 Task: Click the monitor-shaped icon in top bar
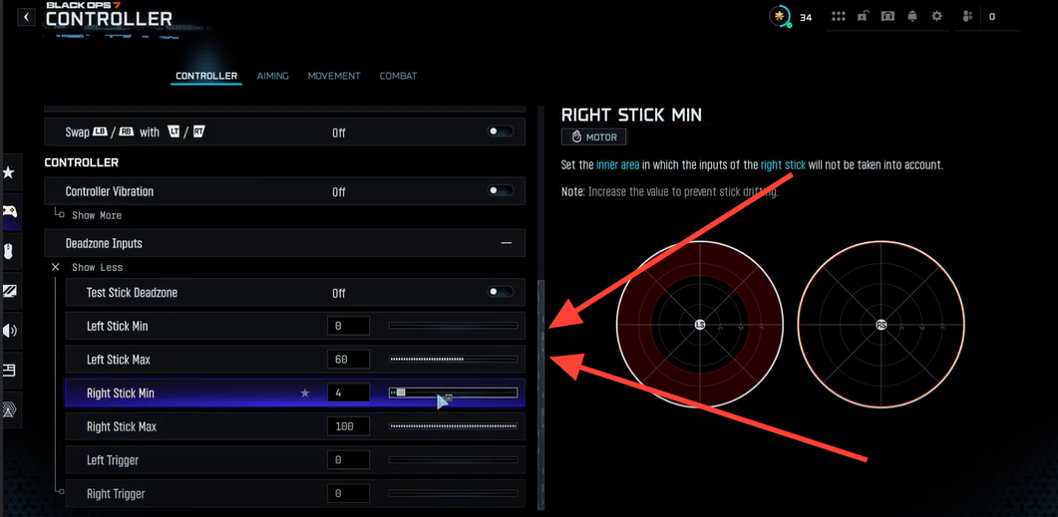[x=887, y=16]
